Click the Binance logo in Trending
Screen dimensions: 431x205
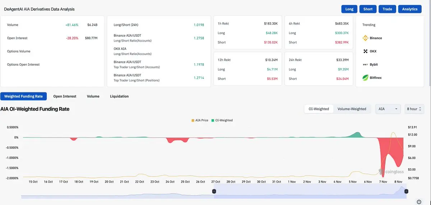pyautogui.click(x=365, y=38)
